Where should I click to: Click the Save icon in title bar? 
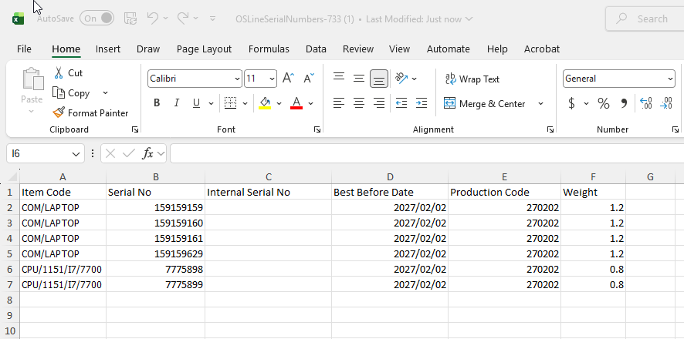point(130,18)
